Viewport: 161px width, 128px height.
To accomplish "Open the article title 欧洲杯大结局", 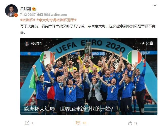I will 69,109.
